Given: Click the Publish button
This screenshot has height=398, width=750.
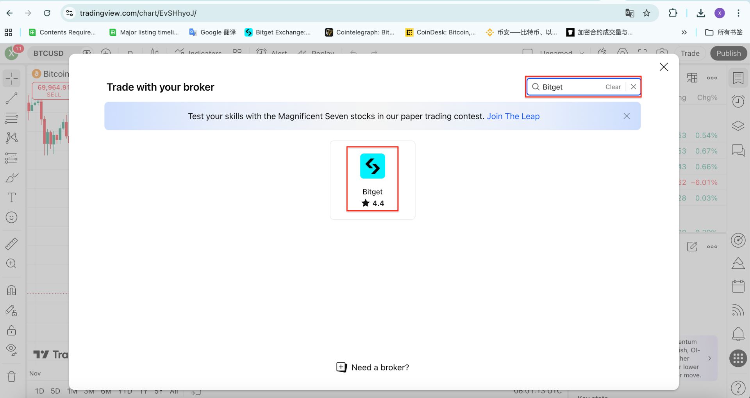Looking at the screenshot, I should 729,53.
